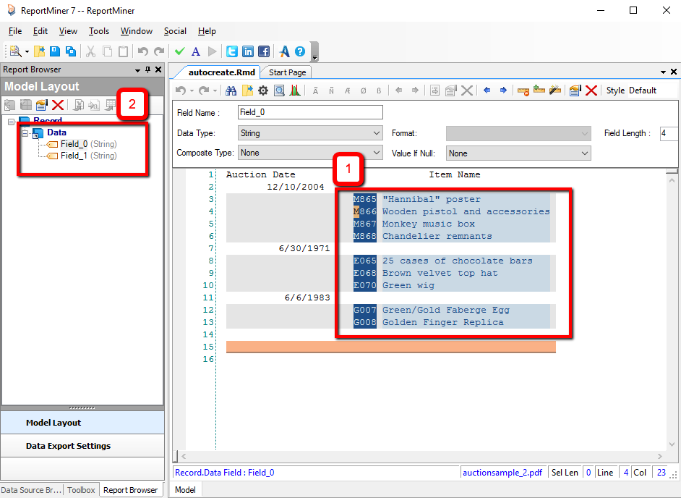
Task: Open the Tools menu
Action: (99, 31)
